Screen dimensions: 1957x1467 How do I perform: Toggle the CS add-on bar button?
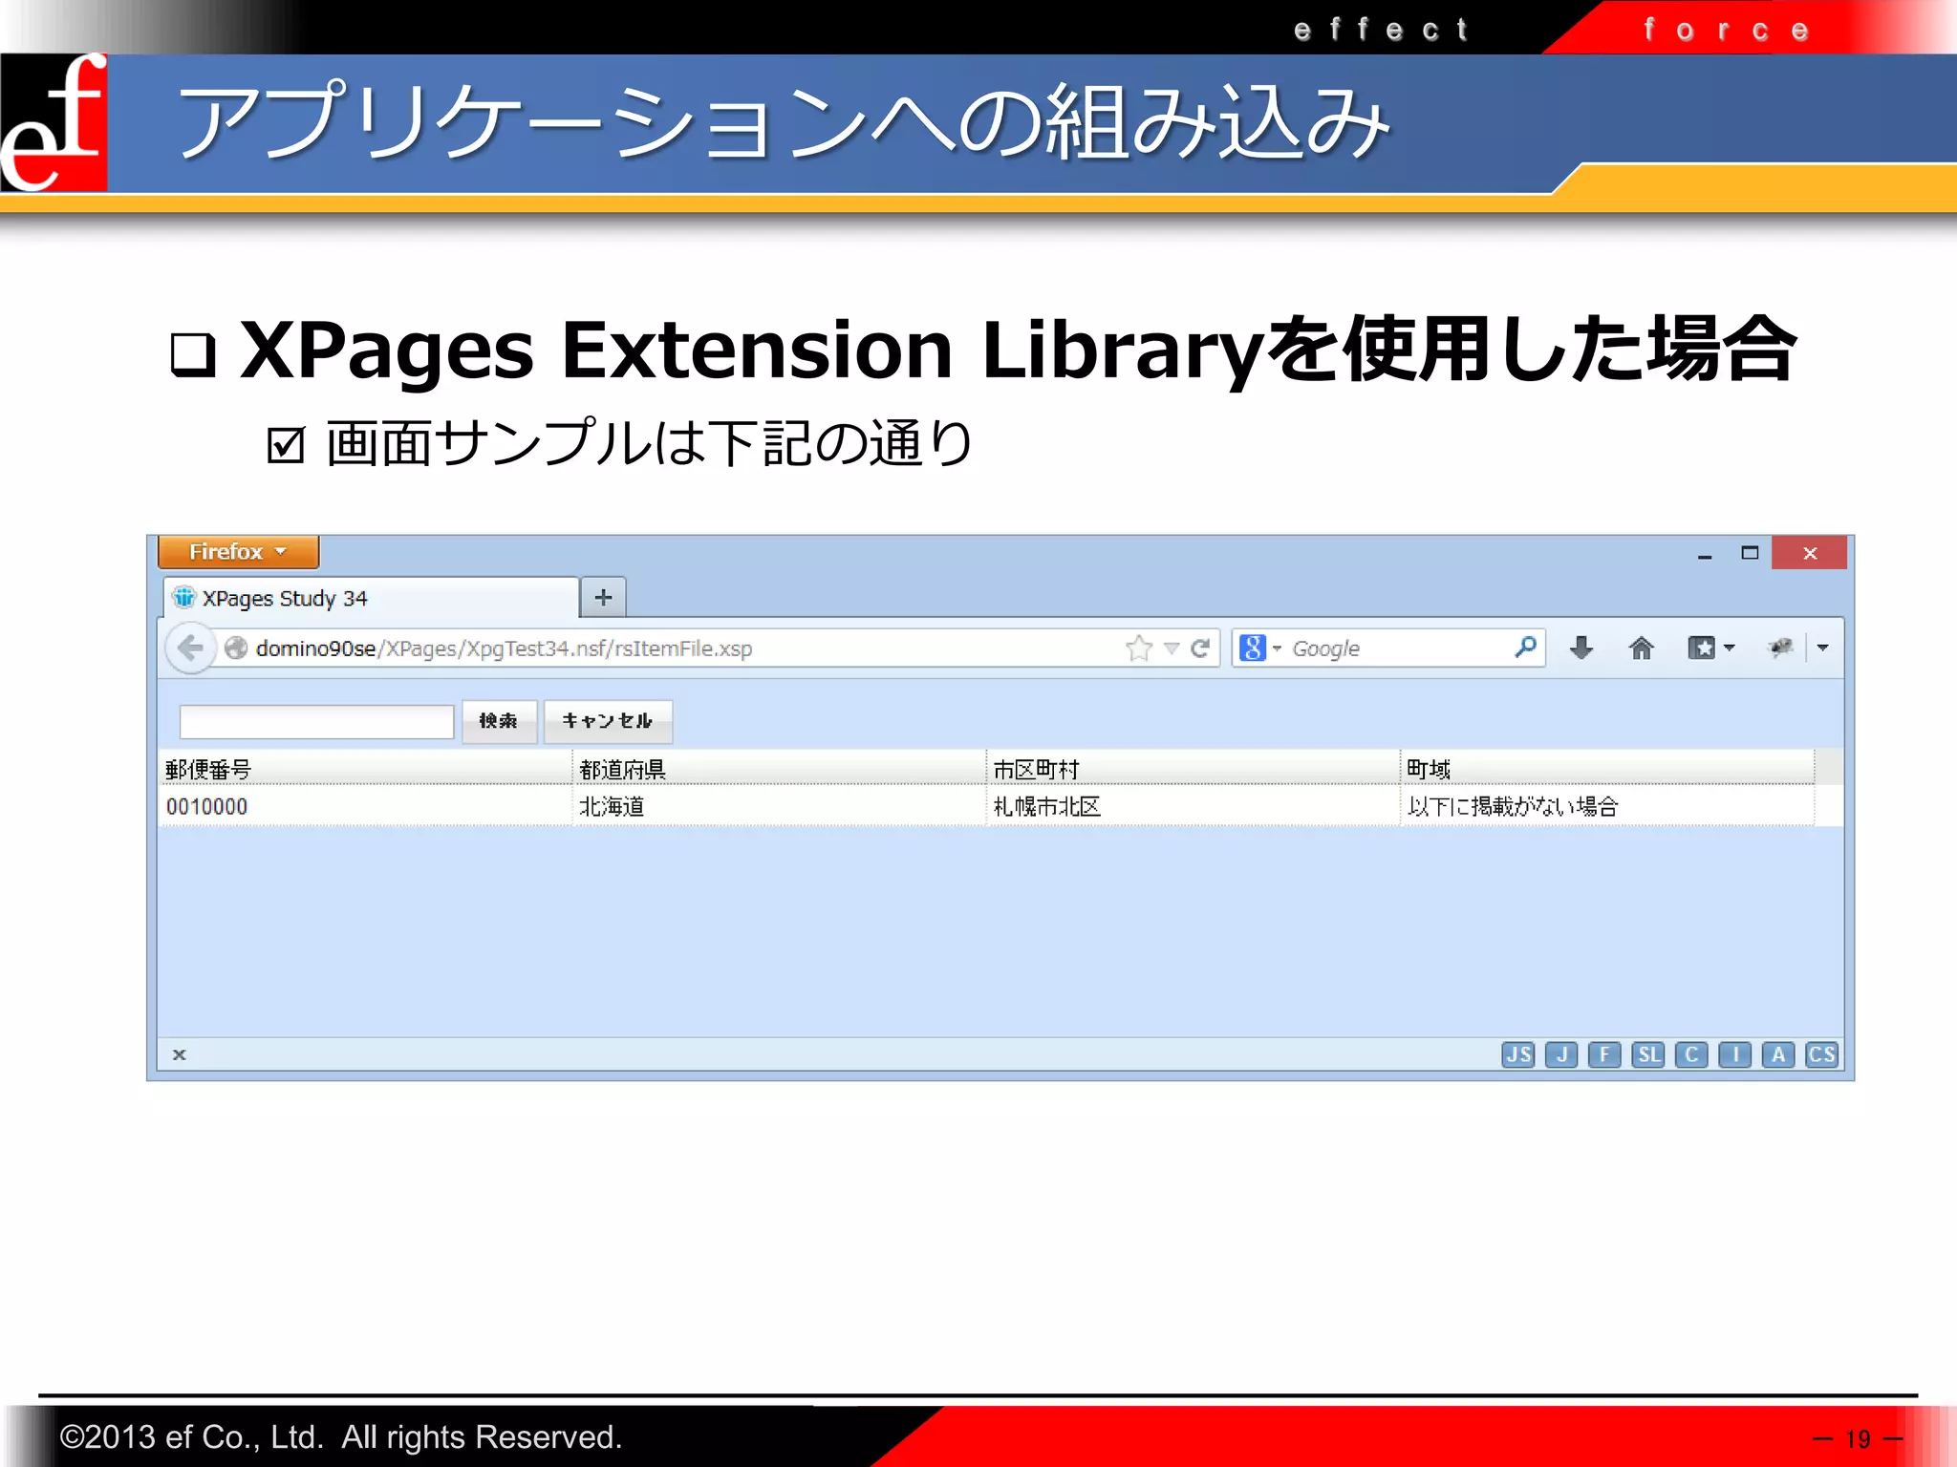1821,1054
